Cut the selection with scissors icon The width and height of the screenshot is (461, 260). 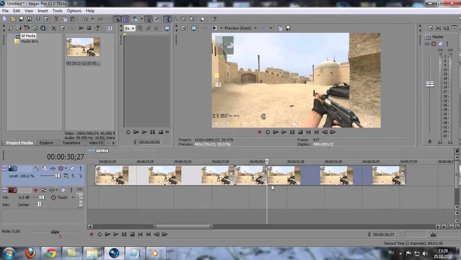(x=56, y=19)
